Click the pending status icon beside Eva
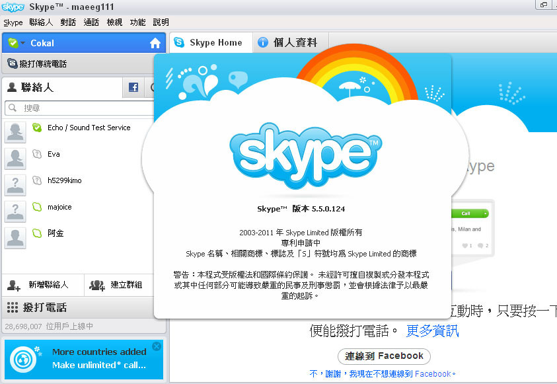This screenshot has height=384, width=557. tap(37, 154)
